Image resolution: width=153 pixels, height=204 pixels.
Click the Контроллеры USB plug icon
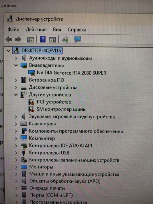tap(24, 152)
